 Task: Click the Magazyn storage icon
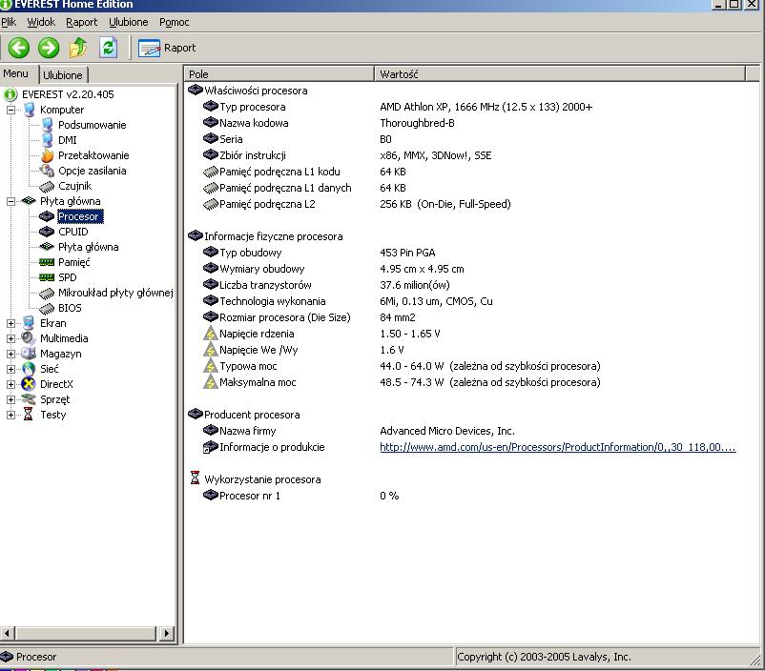29,354
